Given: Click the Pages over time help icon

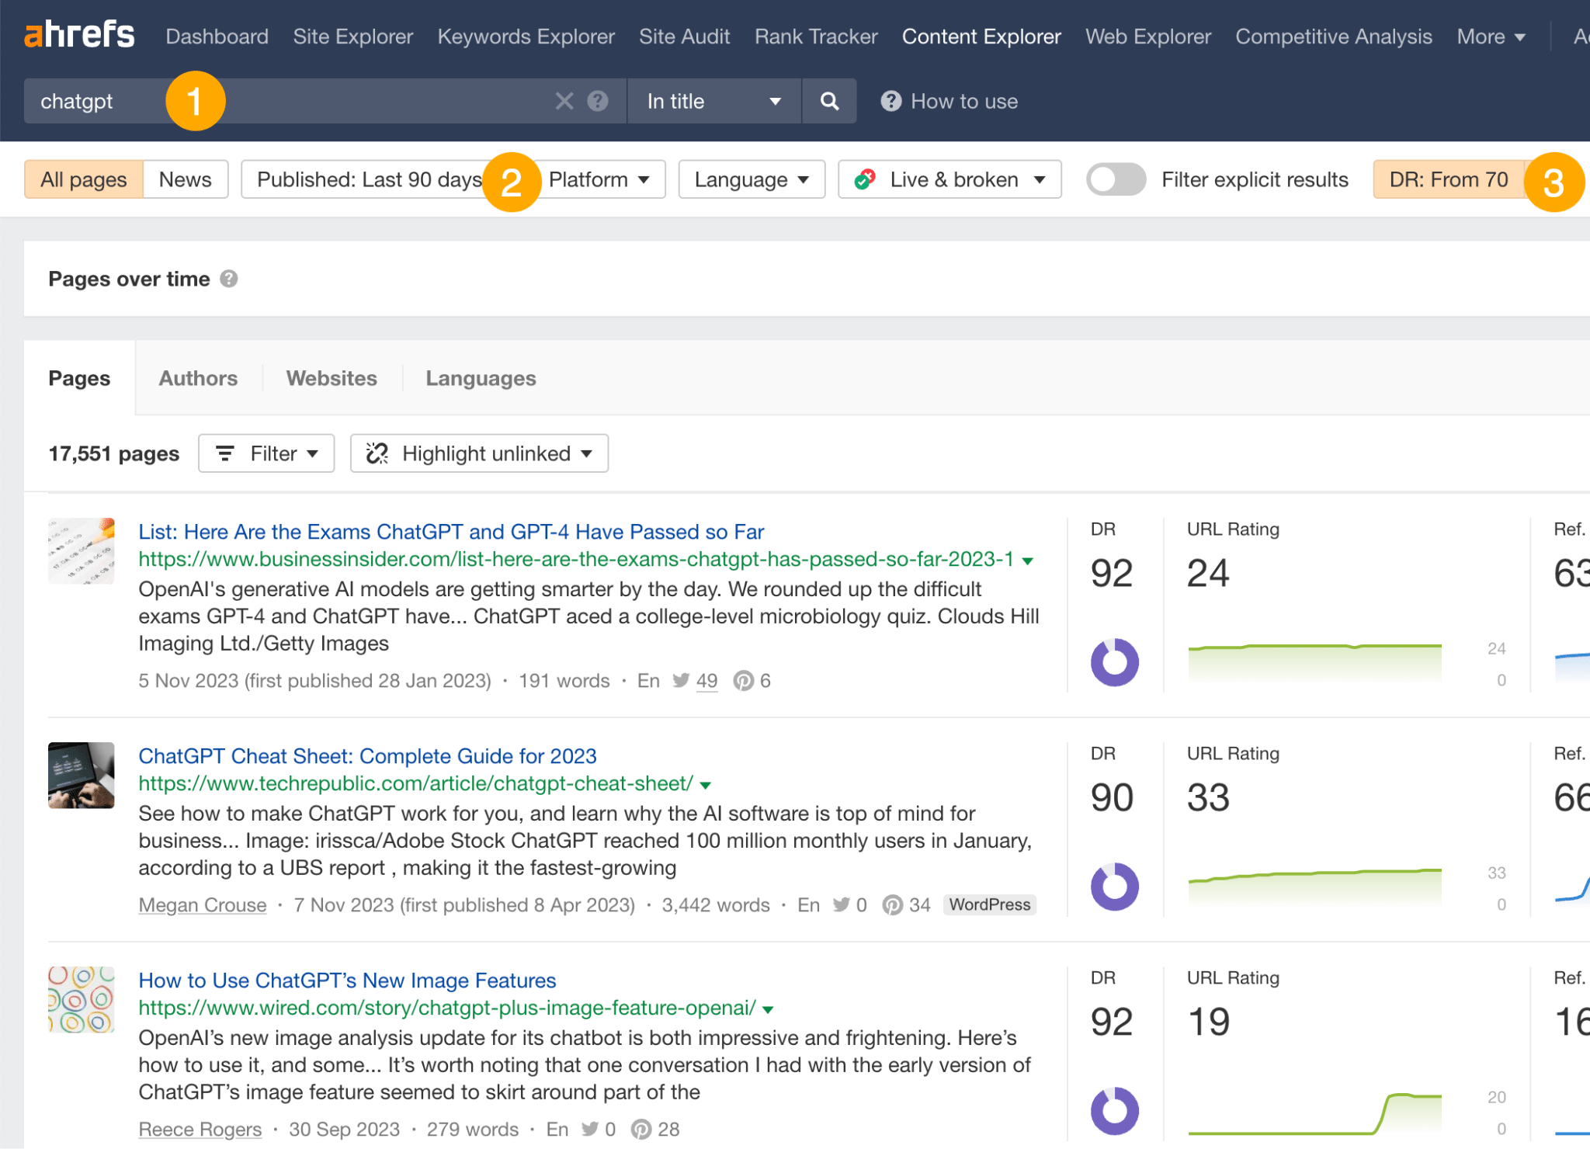Looking at the screenshot, I should point(230,279).
